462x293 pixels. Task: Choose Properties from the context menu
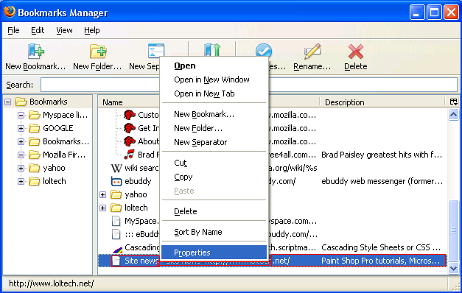(x=214, y=253)
